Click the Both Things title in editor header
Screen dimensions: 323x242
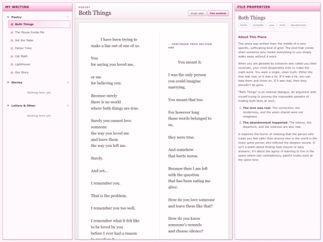pyautogui.click(x=95, y=13)
